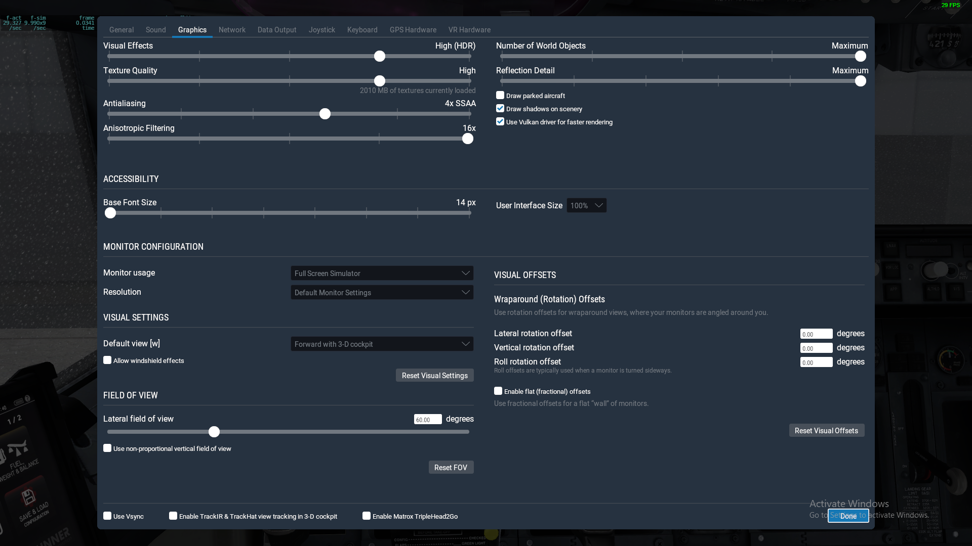
Task: Check Enable flat (fractional) offsets
Action: (498, 391)
